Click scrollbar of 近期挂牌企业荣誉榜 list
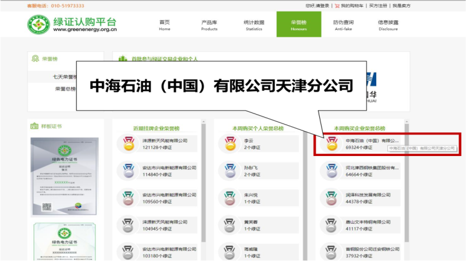 pyautogui.click(x=203, y=183)
